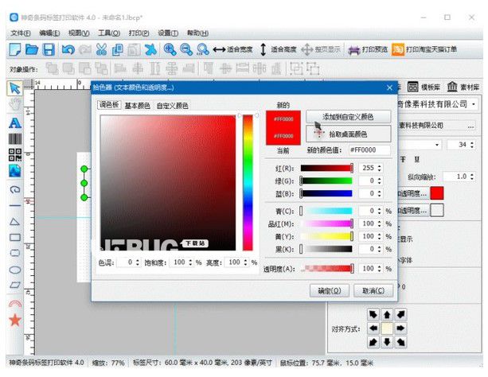Pick a shade in the saturation gradient square

[168, 183]
